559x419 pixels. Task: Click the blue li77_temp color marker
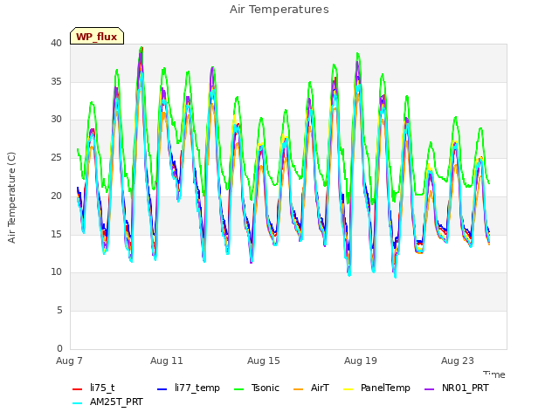coord(162,389)
